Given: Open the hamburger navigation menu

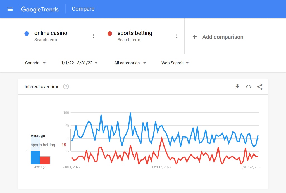Looking at the screenshot, I should tap(10, 9).
